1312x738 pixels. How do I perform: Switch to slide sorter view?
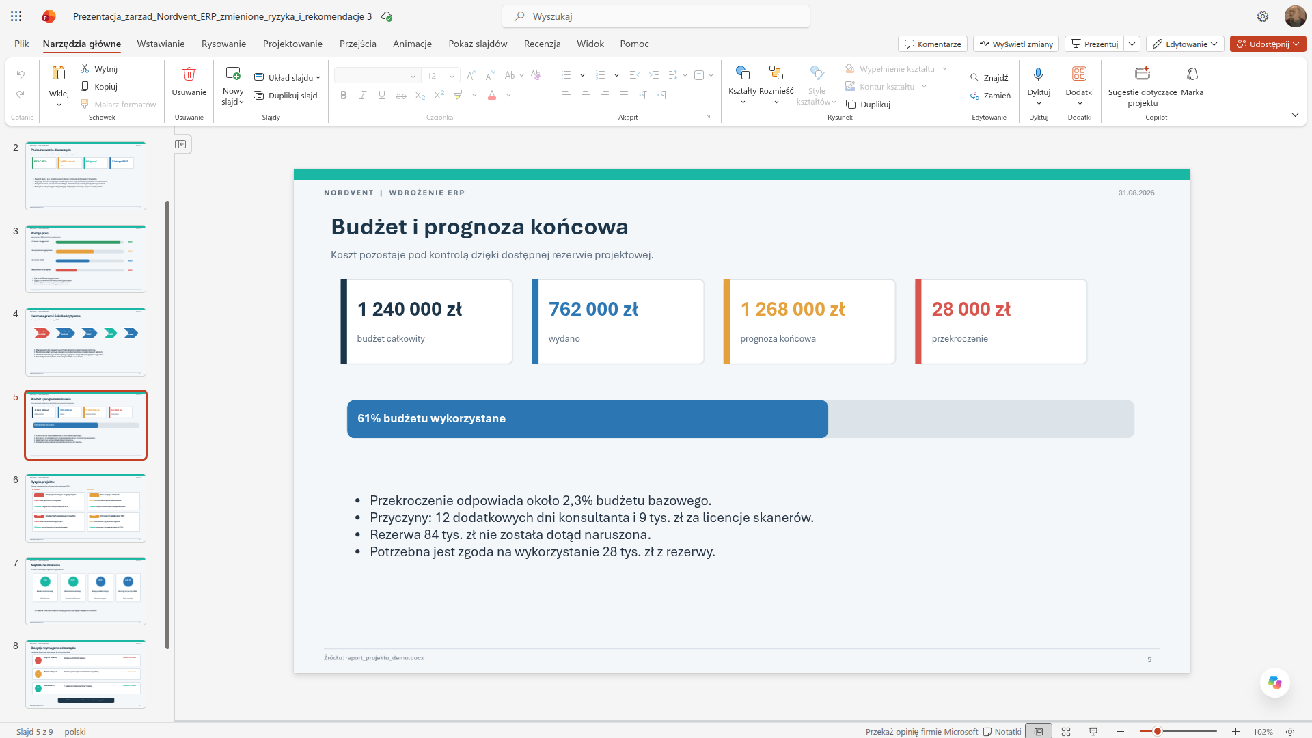pyautogui.click(x=1066, y=731)
